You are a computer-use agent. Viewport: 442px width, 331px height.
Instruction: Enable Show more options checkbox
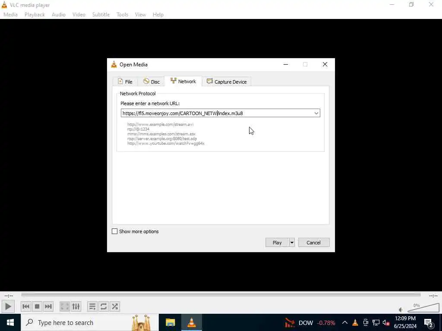point(115,231)
